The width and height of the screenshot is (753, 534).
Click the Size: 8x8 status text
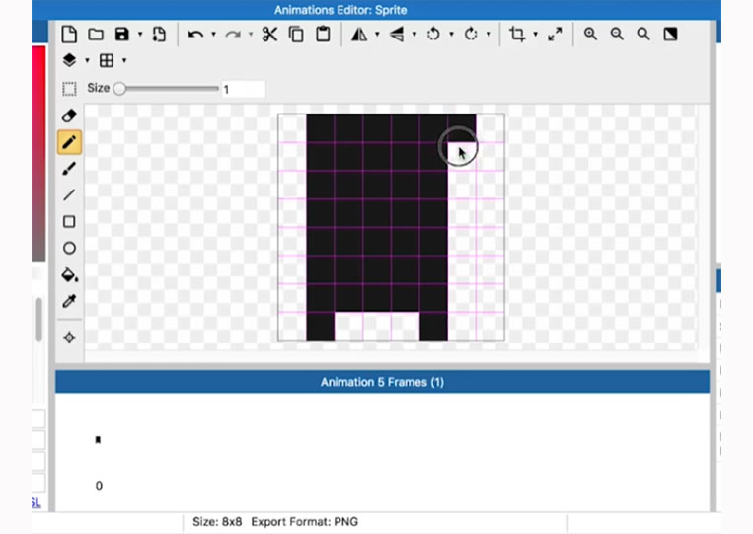tap(217, 521)
